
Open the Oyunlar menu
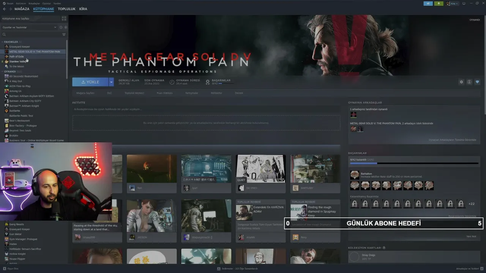coord(46,3)
